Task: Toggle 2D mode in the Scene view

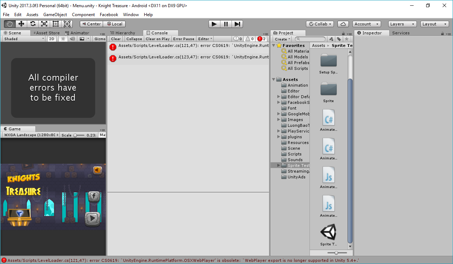Action: click(x=52, y=39)
